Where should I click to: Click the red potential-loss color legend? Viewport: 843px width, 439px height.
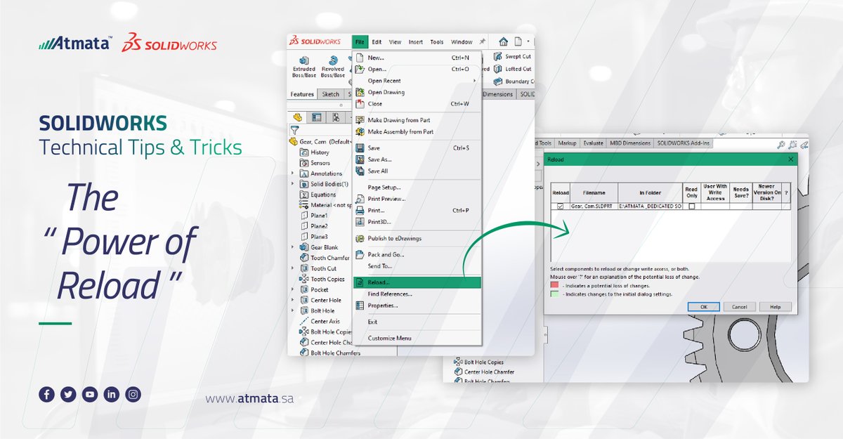(x=554, y=286)
